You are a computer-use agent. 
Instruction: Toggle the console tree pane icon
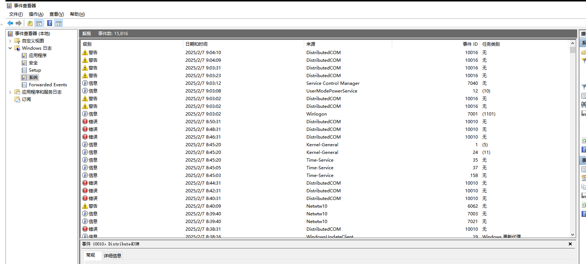pos(39,23)
